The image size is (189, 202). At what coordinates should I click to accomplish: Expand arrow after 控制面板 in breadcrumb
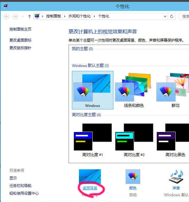[65, 17]
